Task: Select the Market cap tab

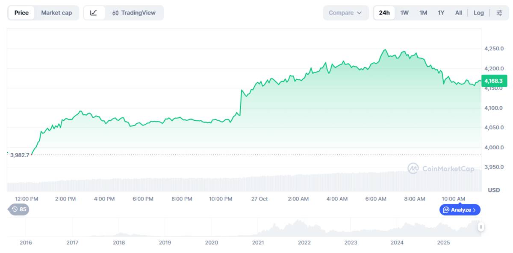Action: [56, 13]
